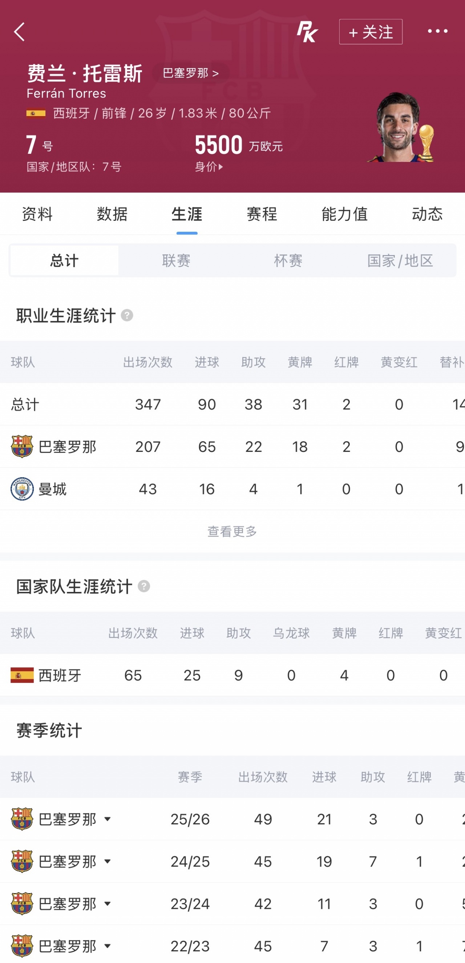The width and height of the screenshot is (465, 963).
Task: Tap help icon beside 职业生涯统计
Action: click(x=127, y=315)
